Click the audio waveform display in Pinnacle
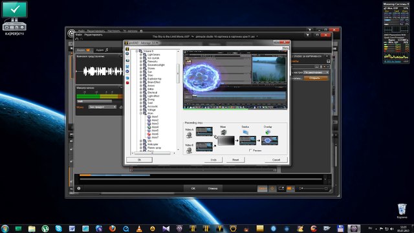This screenshot has width=414, height=233. coord(99,71)
